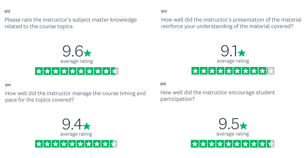Click the green star beside 9.6 rating
Screen dimensions: 307x158
point(87,53)
